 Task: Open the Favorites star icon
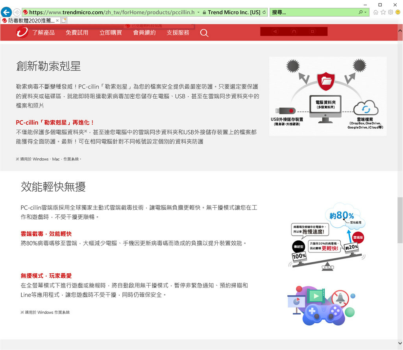pos(383,12)
